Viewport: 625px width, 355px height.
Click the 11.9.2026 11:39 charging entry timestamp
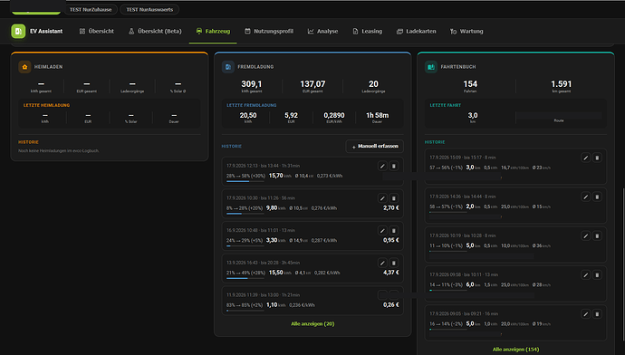[263, 295]
